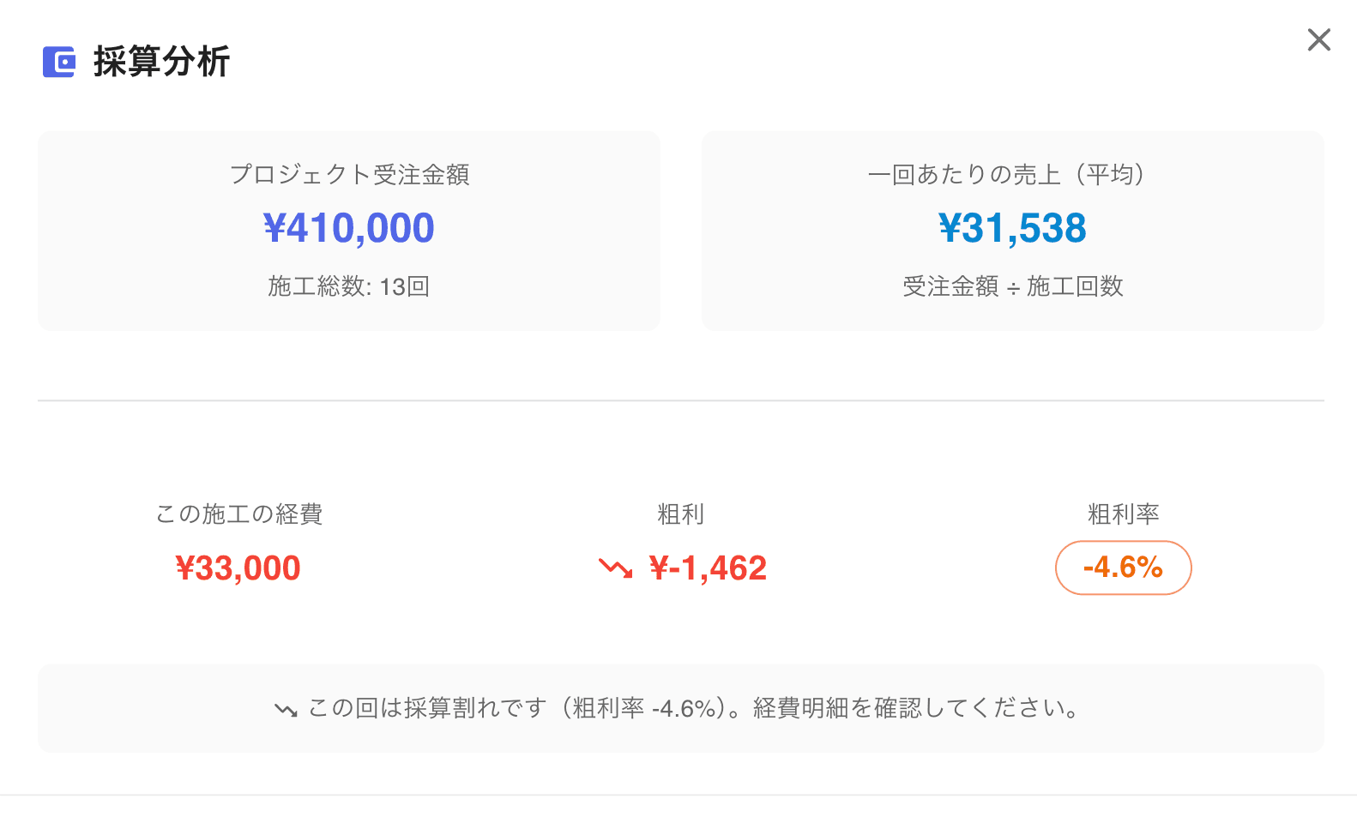Toggle the 採算割れ warning banner
This screenshot has width=1357, height=823.
(678, 708)
